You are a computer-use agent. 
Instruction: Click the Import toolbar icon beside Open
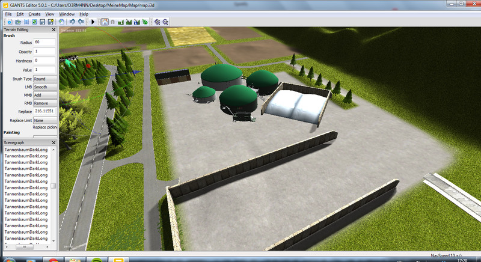click(x=26, y=22)
